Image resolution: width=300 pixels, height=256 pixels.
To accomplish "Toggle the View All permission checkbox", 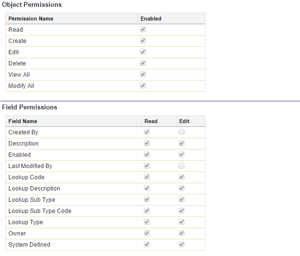I will [x=143, y=74].
